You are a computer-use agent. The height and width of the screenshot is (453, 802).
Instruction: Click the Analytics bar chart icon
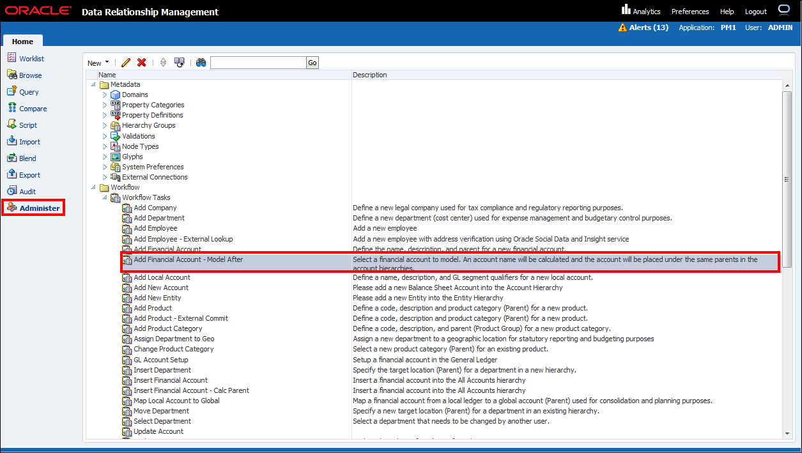626,10
